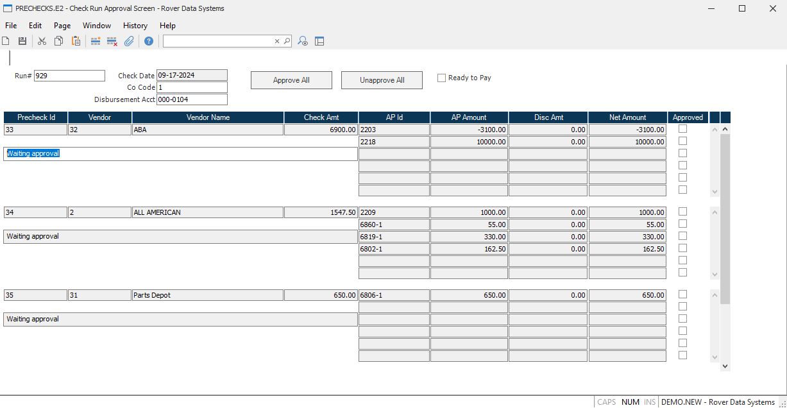Check Approved box for AP Id 6806-1
Image resolution: width=787 pixels, height=408 pixels.
(x=682, y=294)
